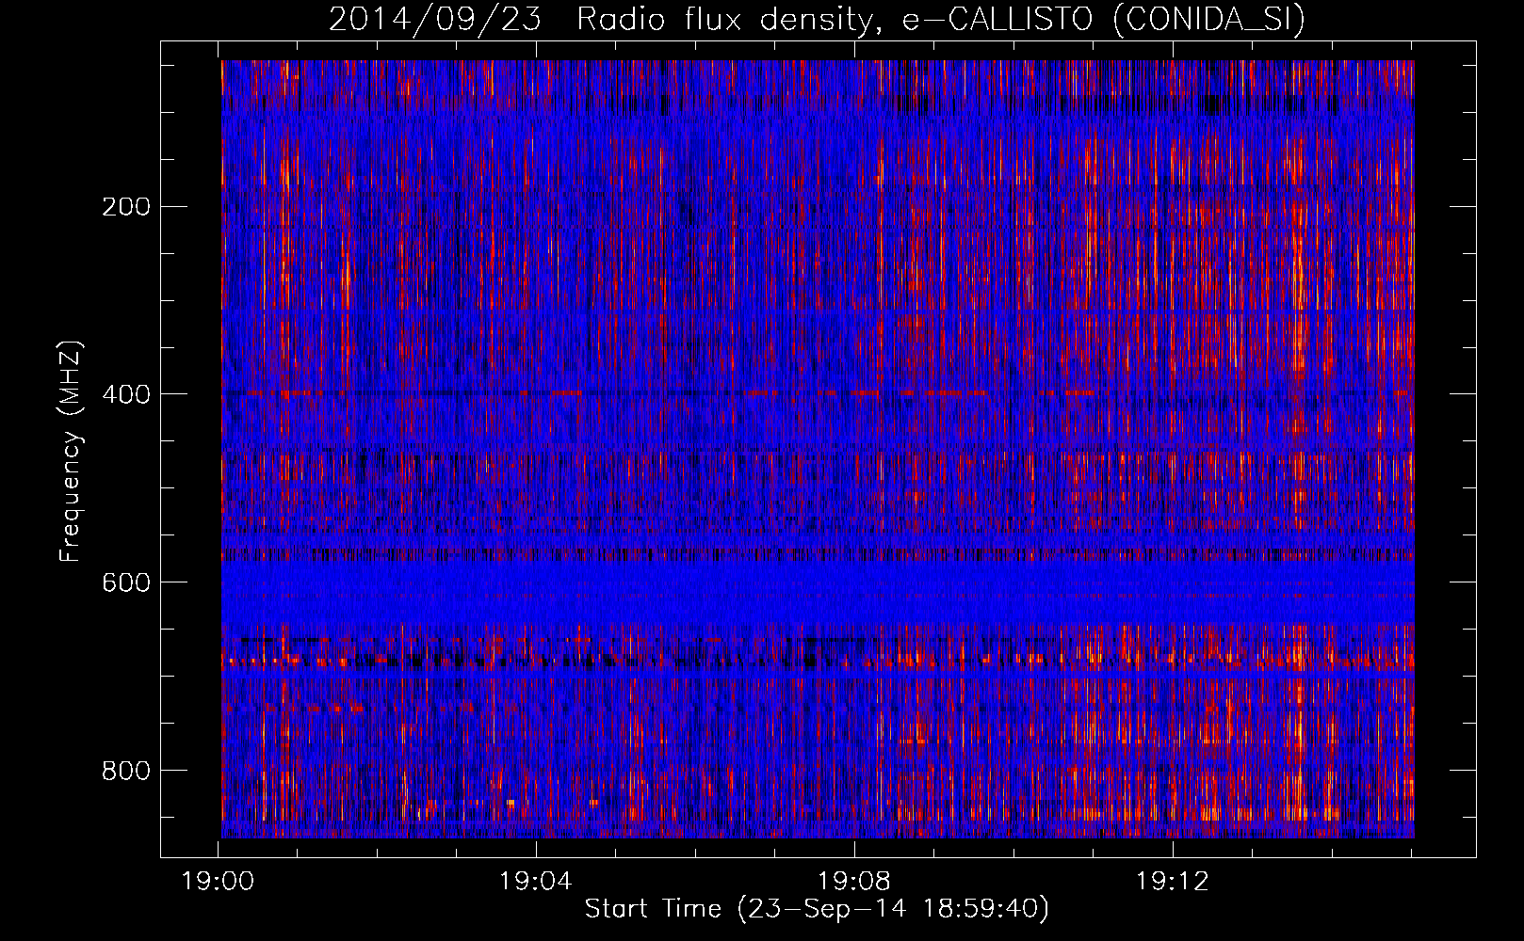This screenshot has width=1524, height=941.
Task: Select the 600 frequency tick label
Action: pos(125,582)
